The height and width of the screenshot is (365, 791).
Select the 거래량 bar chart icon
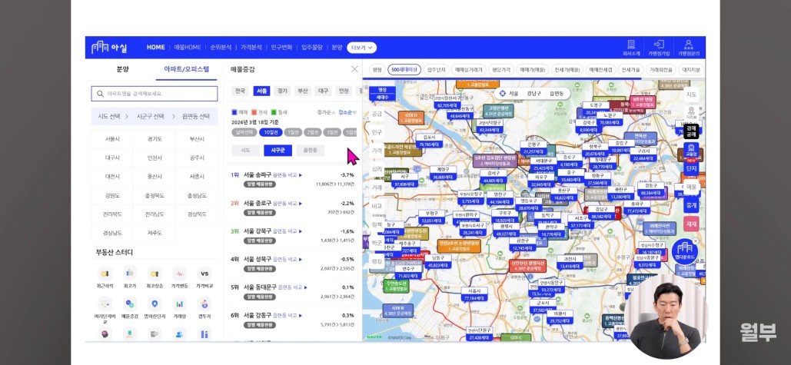tap(180, 304)
